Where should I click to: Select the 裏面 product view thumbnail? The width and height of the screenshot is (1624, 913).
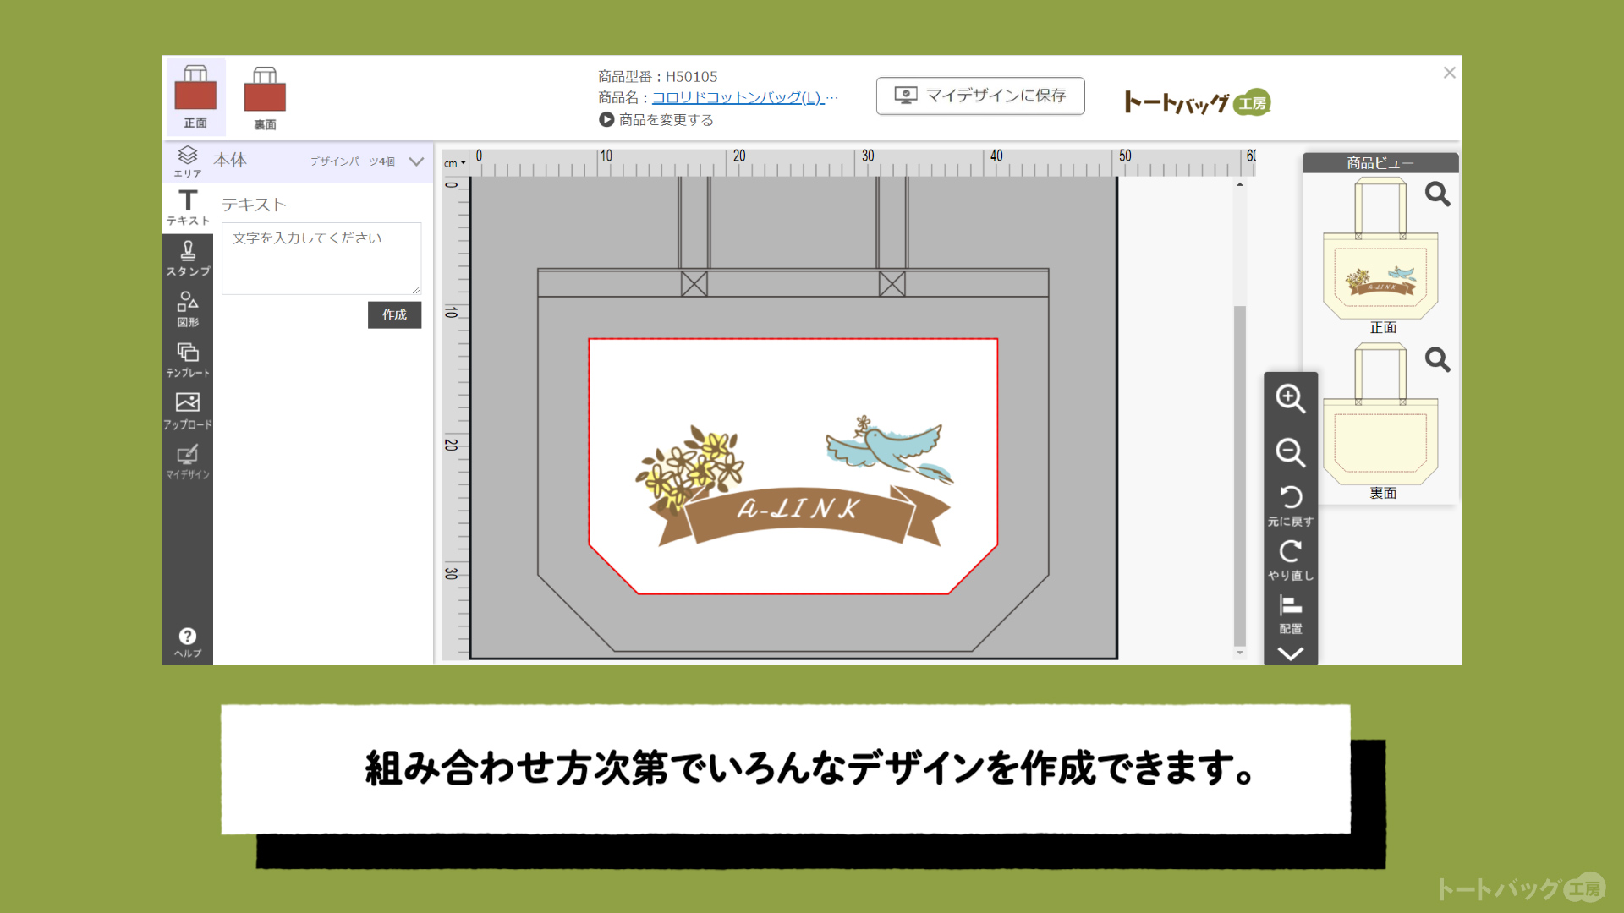click(1380, 416)
